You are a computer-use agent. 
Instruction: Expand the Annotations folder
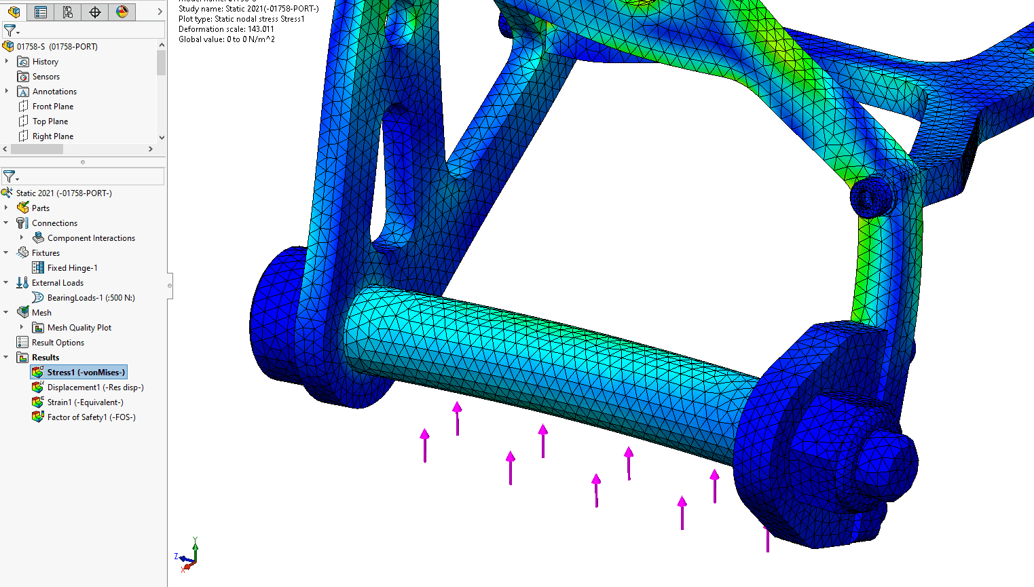[7, 91]
